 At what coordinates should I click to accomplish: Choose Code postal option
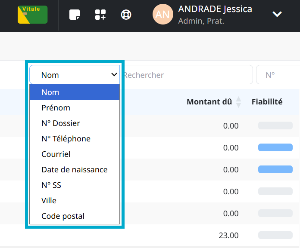point(62,216)
